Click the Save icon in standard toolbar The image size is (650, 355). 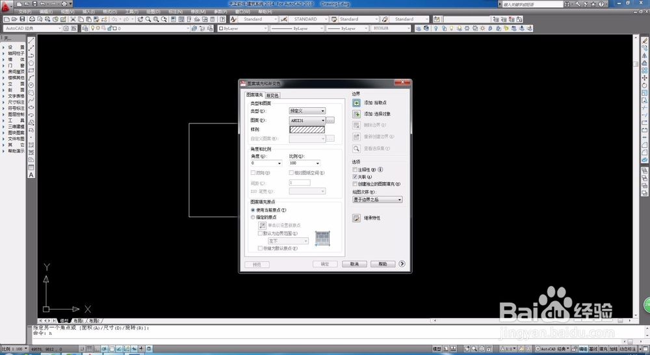(22, 19)
